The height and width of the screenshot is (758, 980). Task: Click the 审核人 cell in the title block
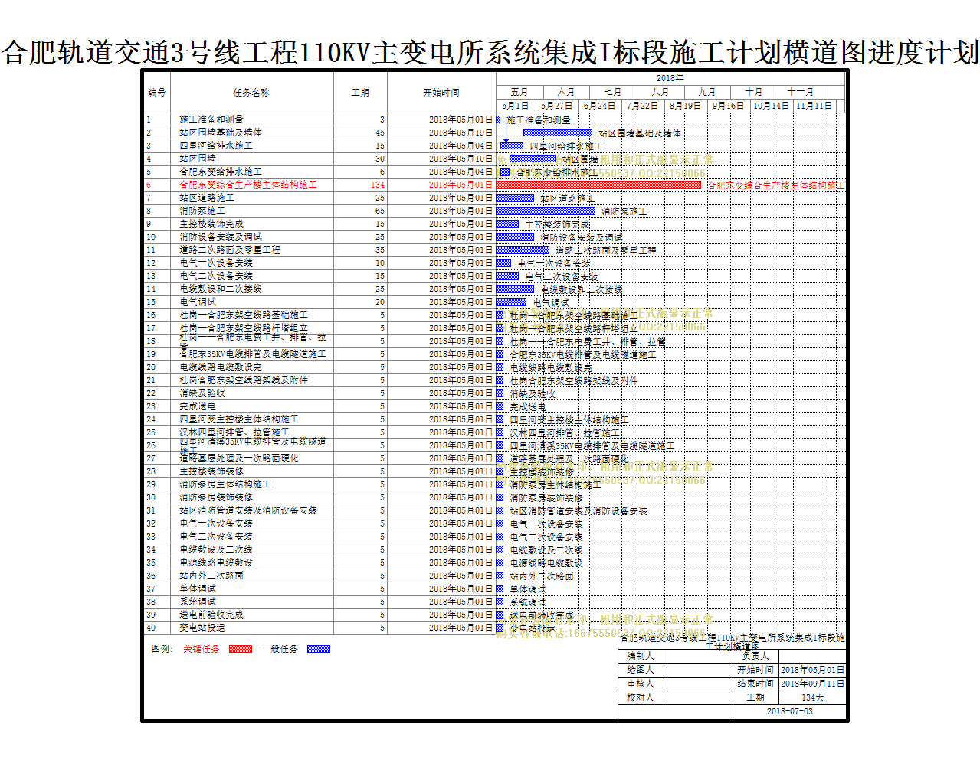tap(641, 684)
